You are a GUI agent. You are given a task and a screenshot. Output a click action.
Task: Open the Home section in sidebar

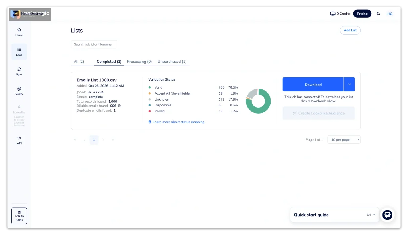click(19, 32)
